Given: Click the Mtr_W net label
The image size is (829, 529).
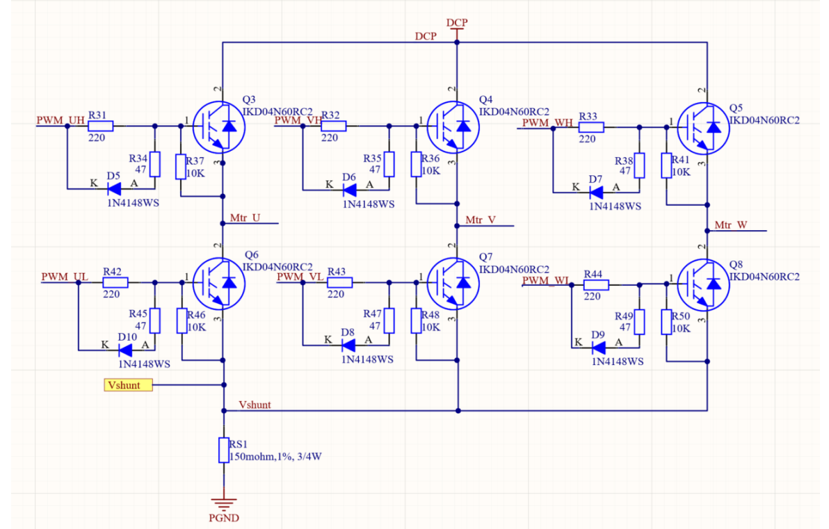Looking at the screenshot, I should click(x=731, y=225).
